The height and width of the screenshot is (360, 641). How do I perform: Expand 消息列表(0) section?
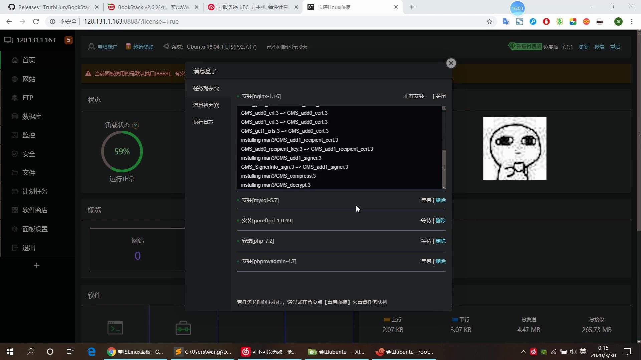[206, 105]
